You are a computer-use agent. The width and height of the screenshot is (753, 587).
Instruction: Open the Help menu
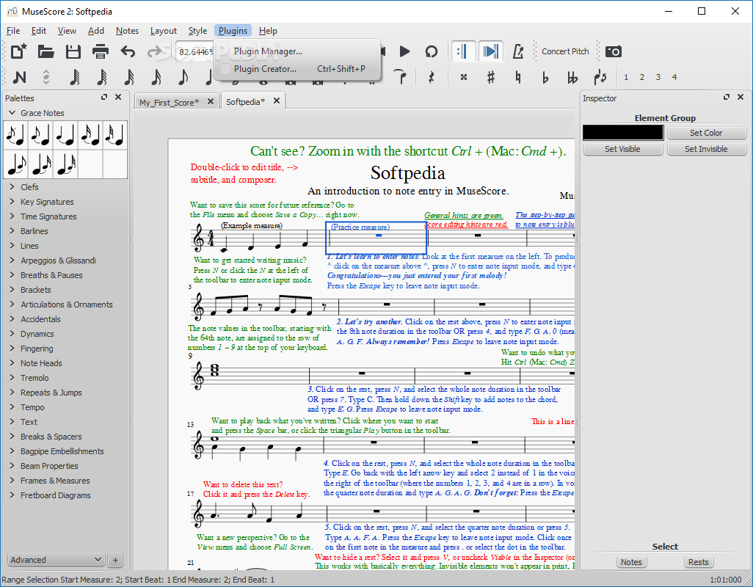click(268, 31)
